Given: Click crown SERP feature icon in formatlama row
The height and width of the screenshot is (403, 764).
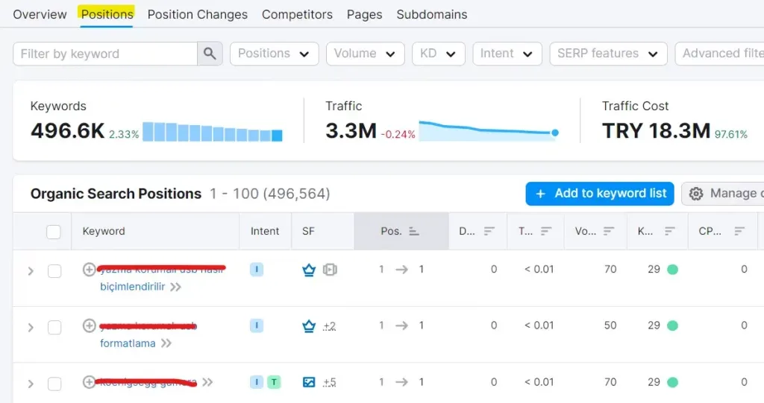Looking at the screenshot, I should click(x=309, y=326).
